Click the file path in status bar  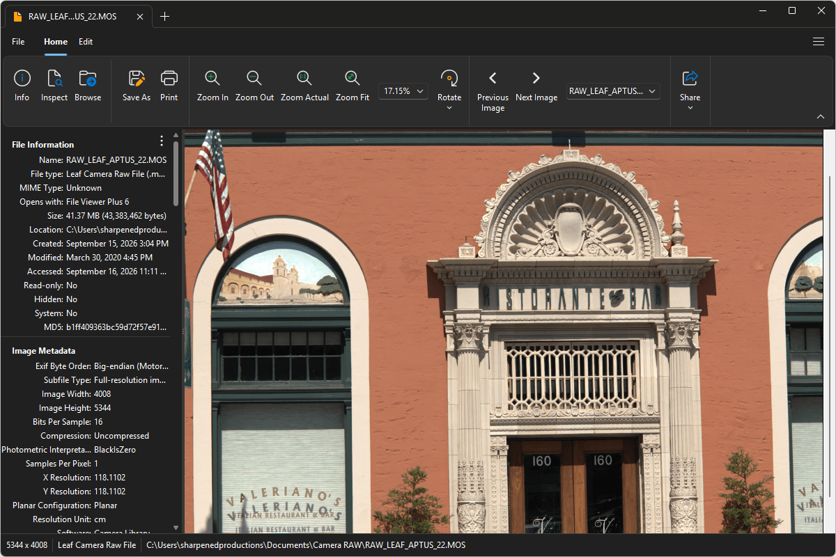click(306, 545)
